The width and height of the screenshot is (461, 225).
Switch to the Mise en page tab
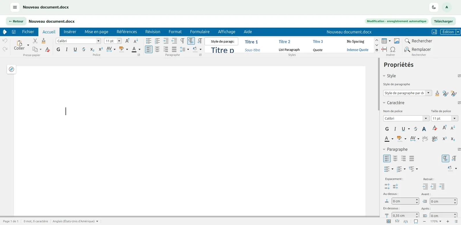tap(97, 32)
